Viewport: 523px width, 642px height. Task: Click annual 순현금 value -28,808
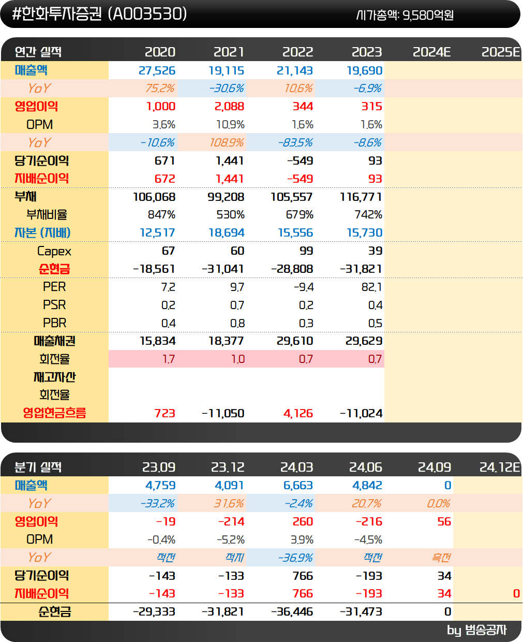[292, 269]
